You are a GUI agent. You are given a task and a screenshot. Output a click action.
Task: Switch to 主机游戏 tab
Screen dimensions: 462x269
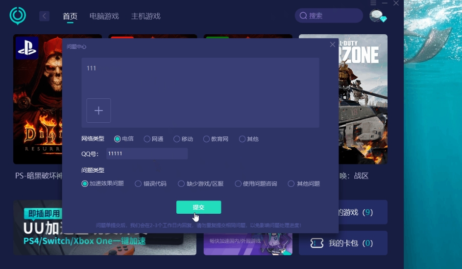coord(146,16)
